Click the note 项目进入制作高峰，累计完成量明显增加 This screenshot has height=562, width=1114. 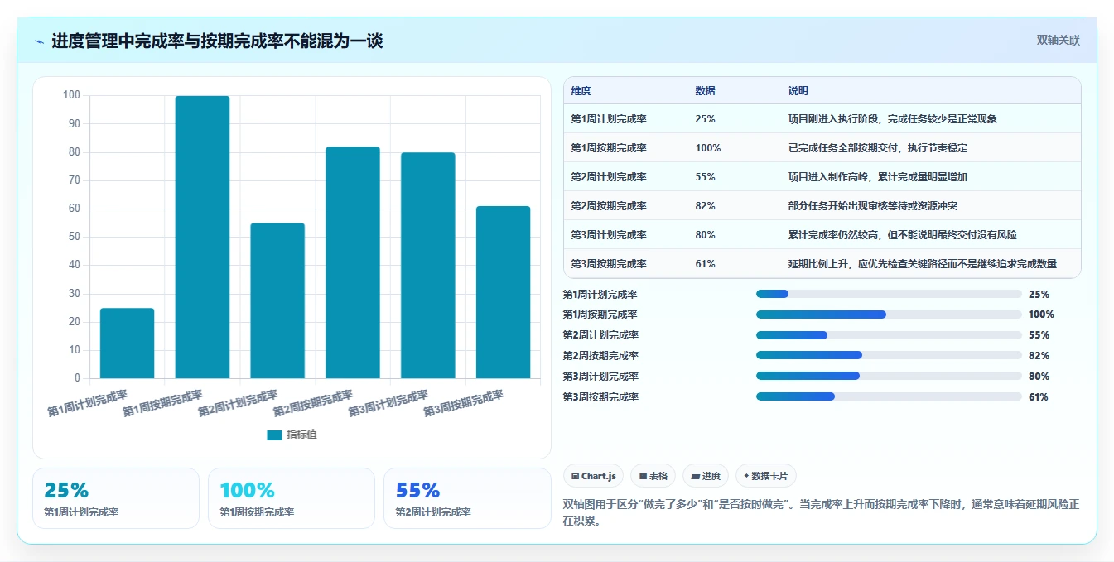[x=878, y=177]
